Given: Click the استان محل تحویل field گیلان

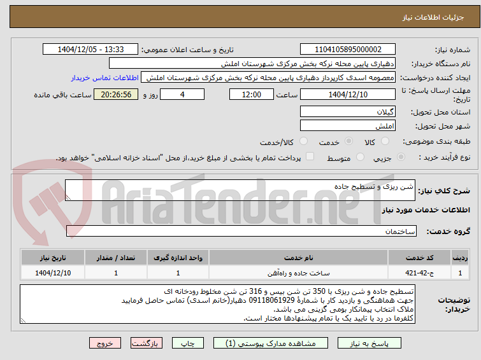Looking at the screenshot, I should tap(348, 111).
